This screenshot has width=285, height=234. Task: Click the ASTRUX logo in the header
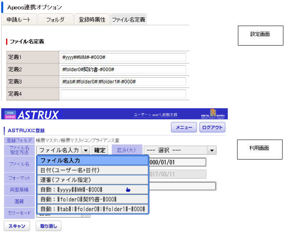pyautogui.click(x=38, y=115)
